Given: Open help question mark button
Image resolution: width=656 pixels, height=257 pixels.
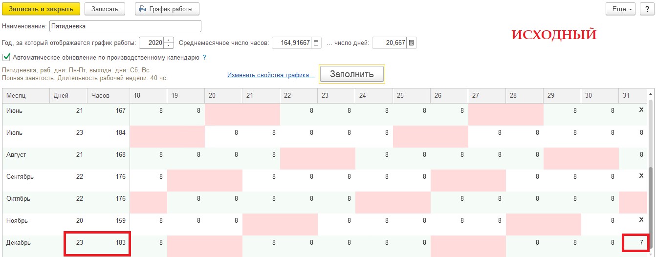Looking at the screenshot, I should coord(647,9).
